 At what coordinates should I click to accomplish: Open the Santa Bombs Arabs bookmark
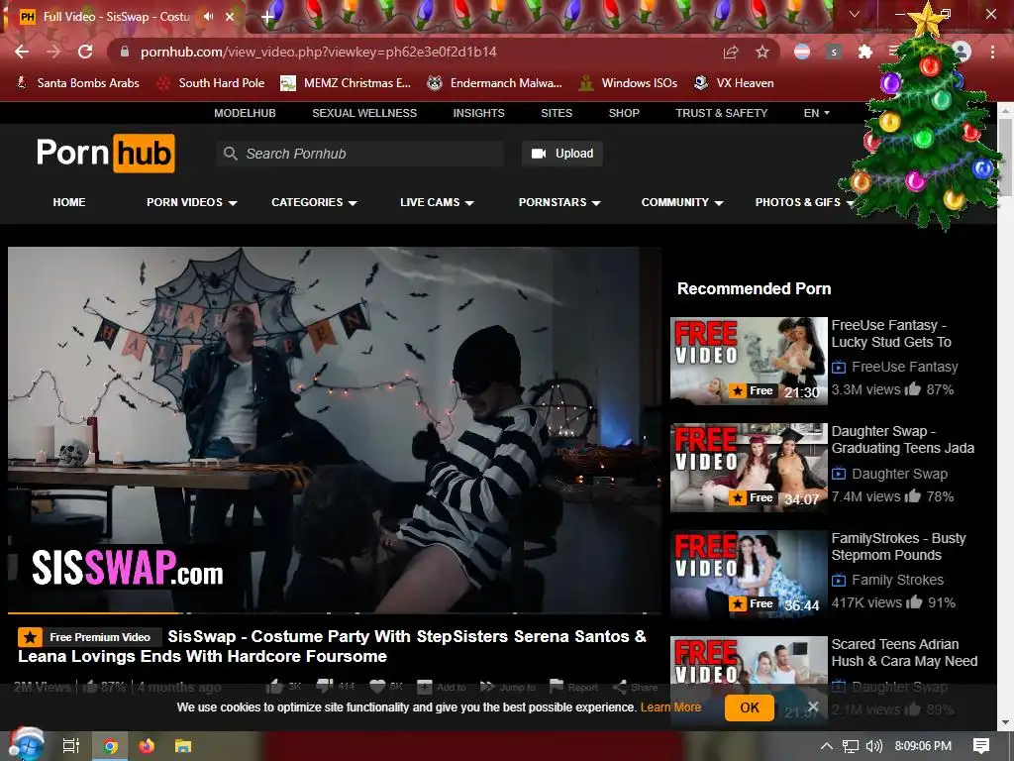coord(77,83)
